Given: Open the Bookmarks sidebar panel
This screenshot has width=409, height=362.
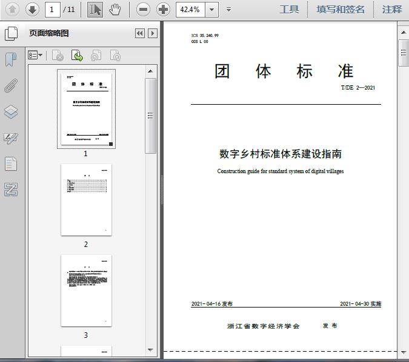Looking at the screenshot, I should point(11,59).
